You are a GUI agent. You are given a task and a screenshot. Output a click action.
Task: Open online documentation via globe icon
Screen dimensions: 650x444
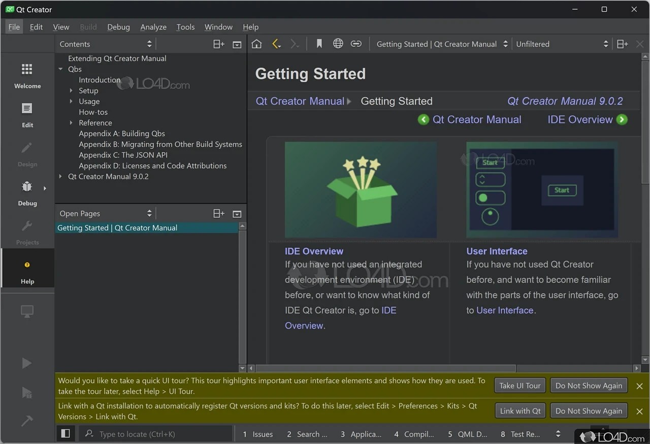[x=338, y=44]
